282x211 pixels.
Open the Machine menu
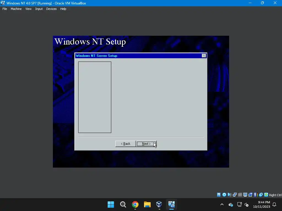tap(16, 9)
